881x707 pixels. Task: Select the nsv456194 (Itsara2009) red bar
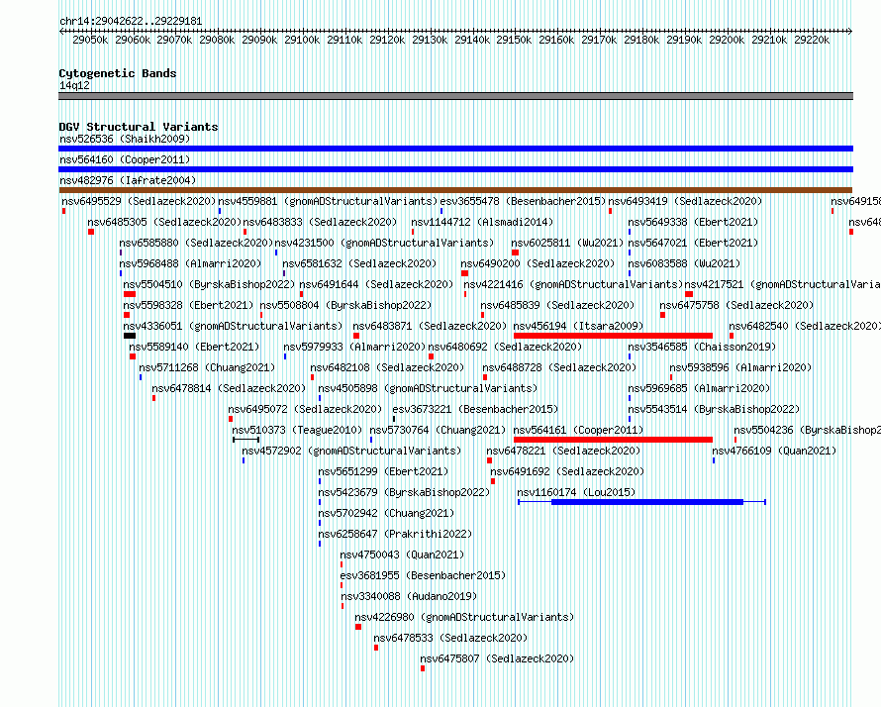pos(613,336)
